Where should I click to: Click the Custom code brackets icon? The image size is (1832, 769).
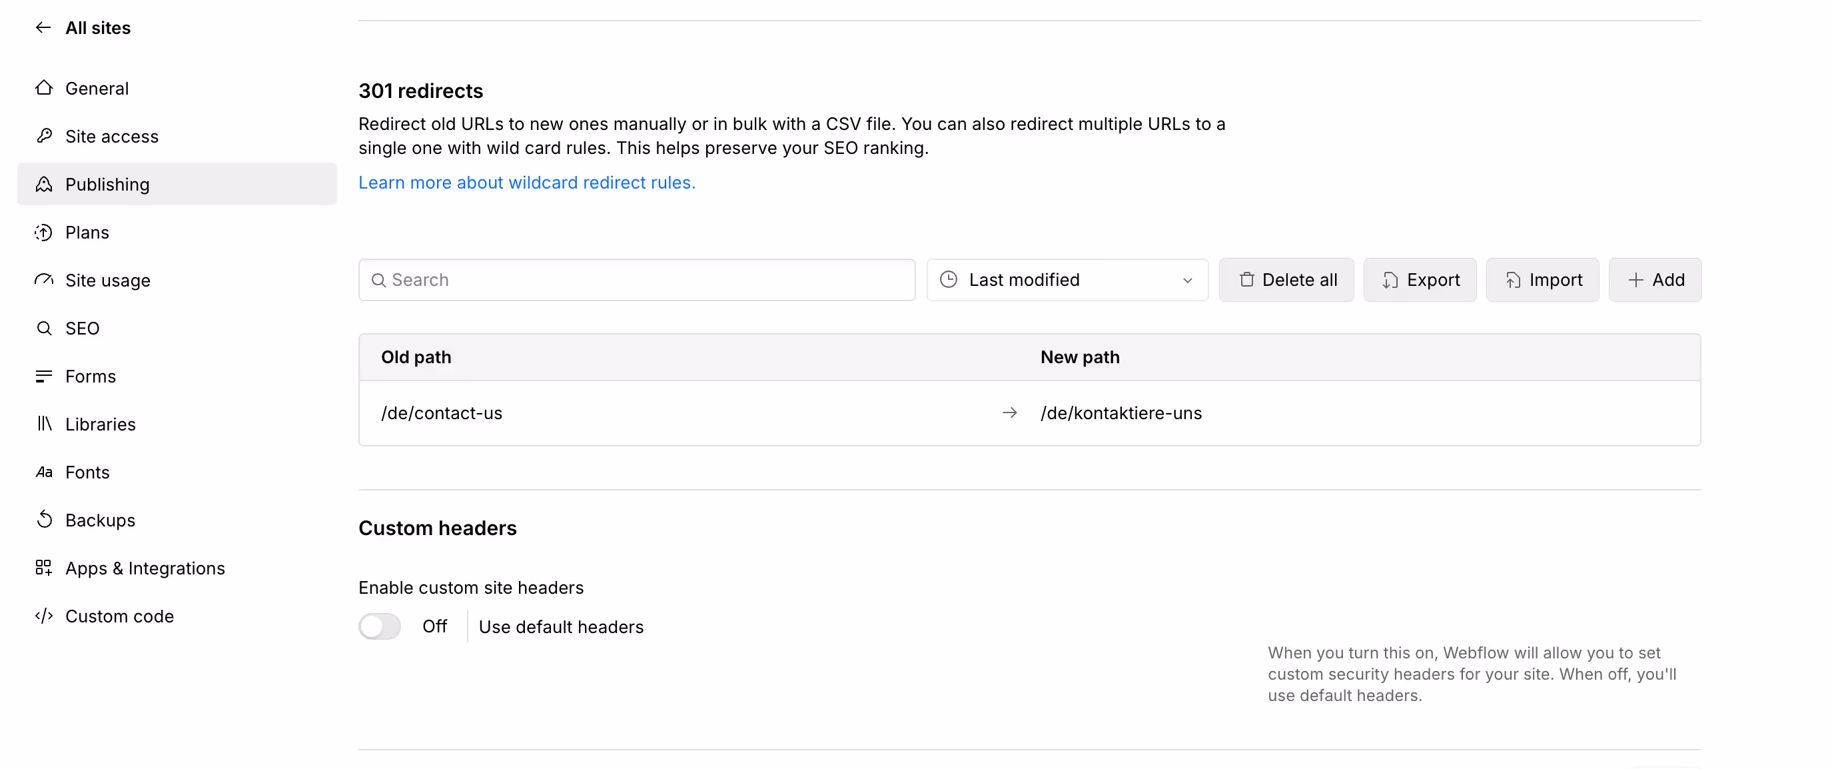click(44, 616)
